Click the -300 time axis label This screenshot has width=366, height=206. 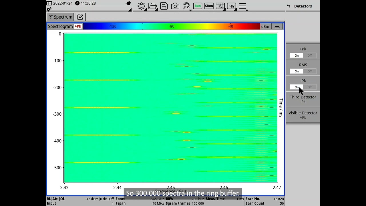57,114
